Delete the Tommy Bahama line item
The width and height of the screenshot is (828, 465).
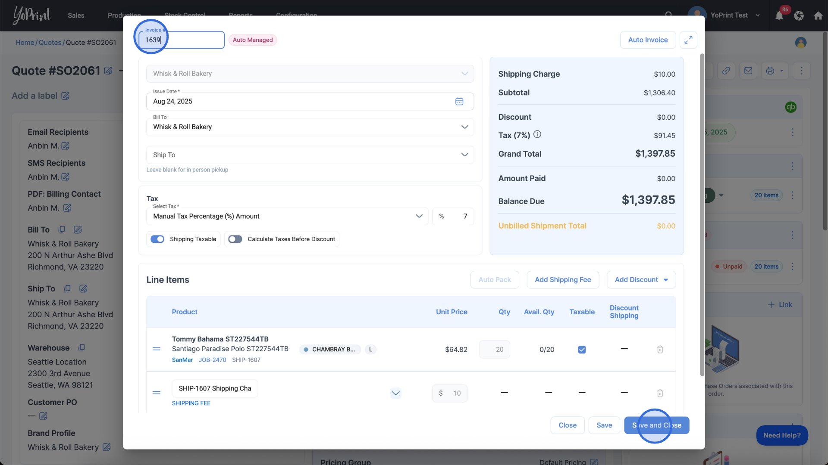pyautogui.click(x=660, y=350)
